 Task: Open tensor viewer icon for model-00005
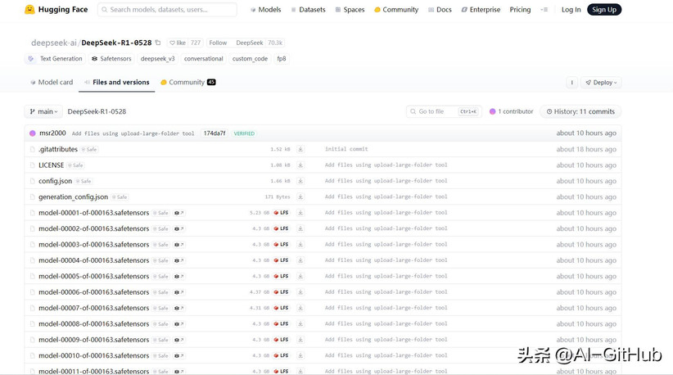(x=178, y=277)
